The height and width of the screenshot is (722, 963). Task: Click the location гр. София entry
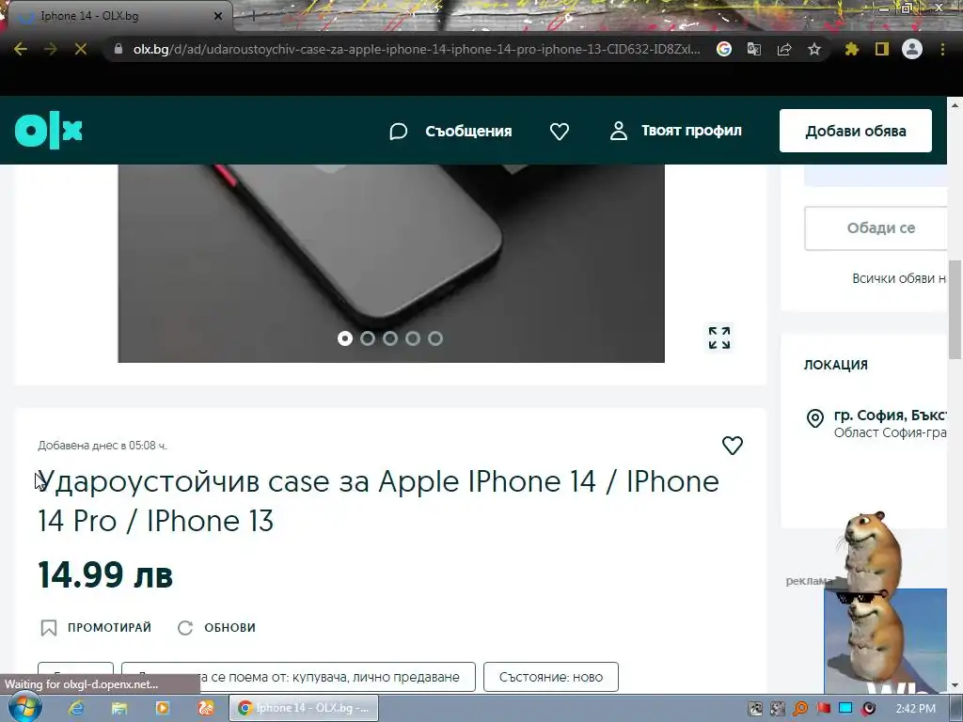[x=890, y=423]
